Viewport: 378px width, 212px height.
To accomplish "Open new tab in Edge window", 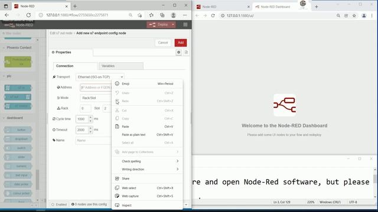I will pos(75,6).
